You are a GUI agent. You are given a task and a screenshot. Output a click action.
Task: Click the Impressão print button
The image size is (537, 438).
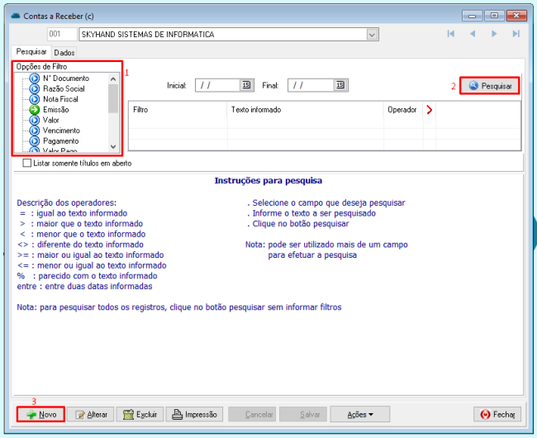pos(194,414)
